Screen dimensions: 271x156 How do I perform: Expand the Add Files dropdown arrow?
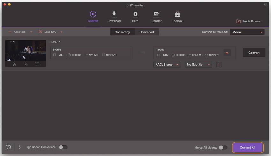[x=31, y=32]
